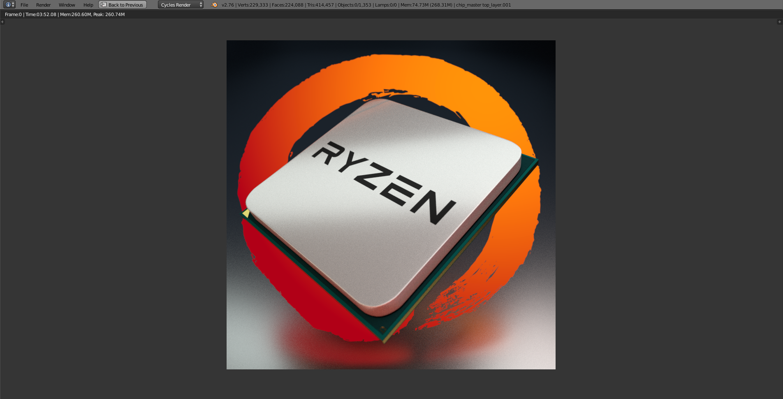Expand the right-side panel plus toggle

point(779,22)
